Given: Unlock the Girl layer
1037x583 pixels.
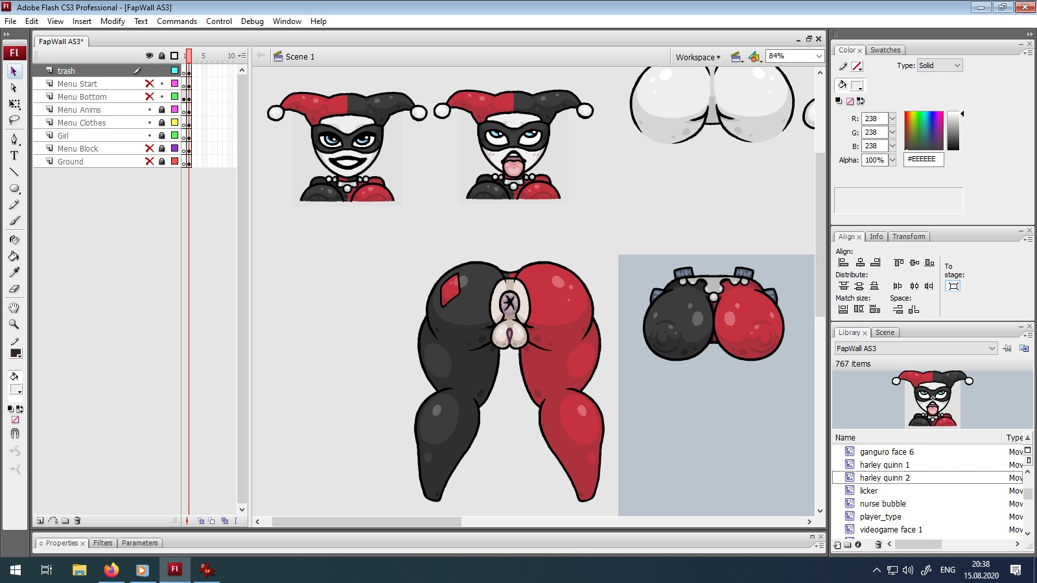Looking at the screenshot, I should pyautogui.click(x=162, y=135).
